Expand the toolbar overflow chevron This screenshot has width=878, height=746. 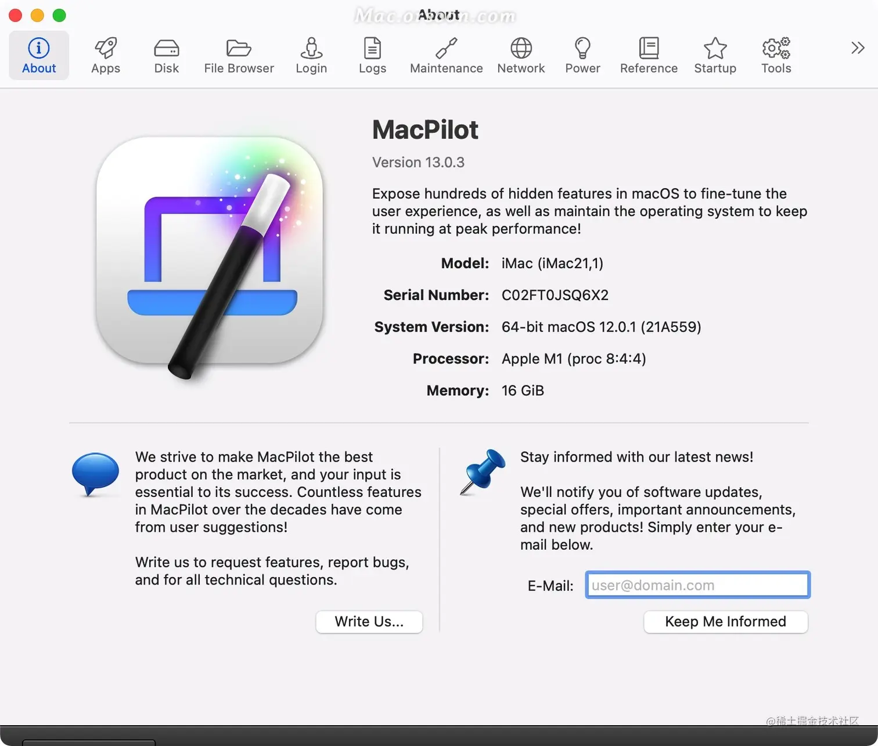click(x=858, y=48)
